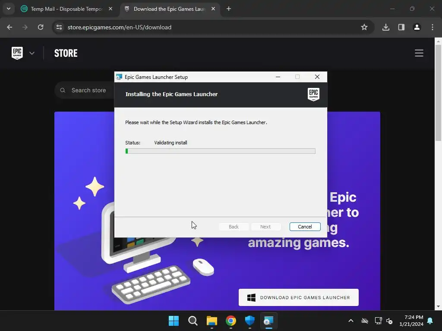The height and width of the screenshot is (331, 442).
Task: Close the Epic Games download tab
Action: 213,9
